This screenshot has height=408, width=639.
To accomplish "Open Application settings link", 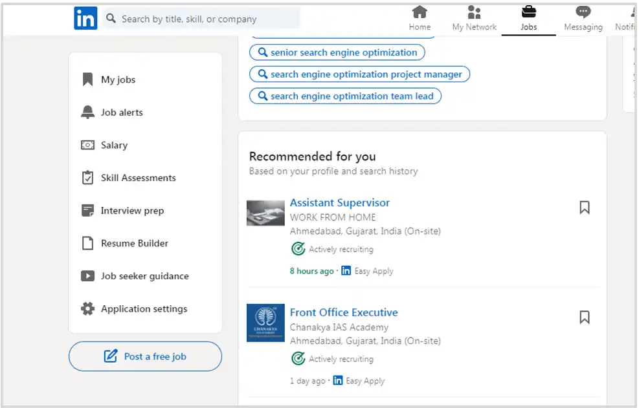I will click(x=144, y=309).
